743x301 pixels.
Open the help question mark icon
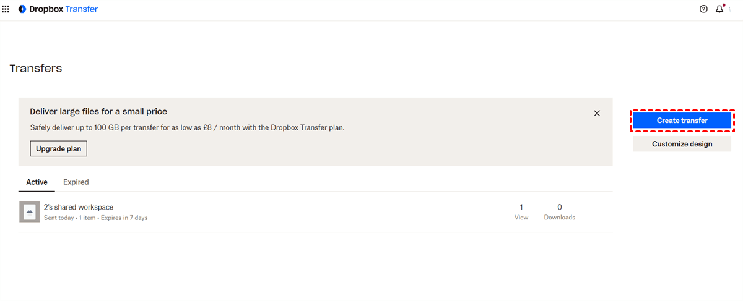pyautogui.click(x=703, y=9)
